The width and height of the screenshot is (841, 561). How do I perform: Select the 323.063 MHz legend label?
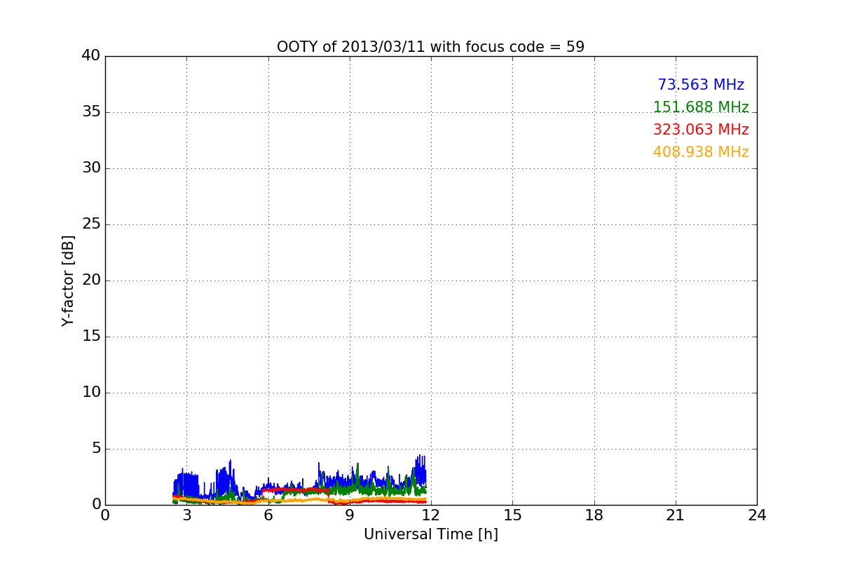tap(701, 130)
